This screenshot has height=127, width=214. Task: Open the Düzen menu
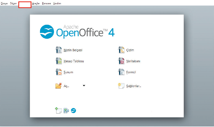pos(13,4)
